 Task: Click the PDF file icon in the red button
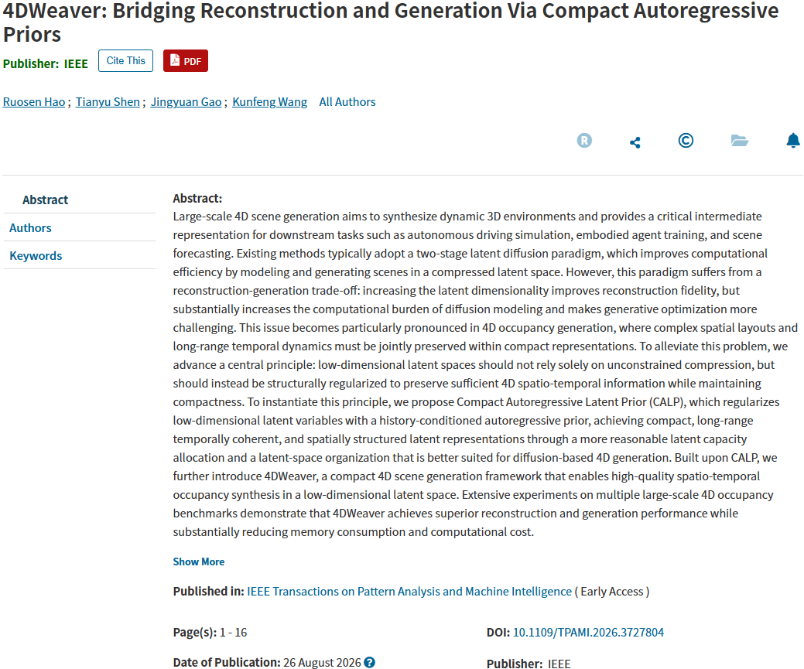(x=175, y=60)
